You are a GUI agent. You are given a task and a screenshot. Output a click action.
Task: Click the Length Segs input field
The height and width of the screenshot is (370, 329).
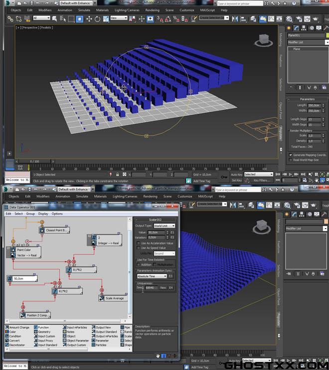click(314, 119)
